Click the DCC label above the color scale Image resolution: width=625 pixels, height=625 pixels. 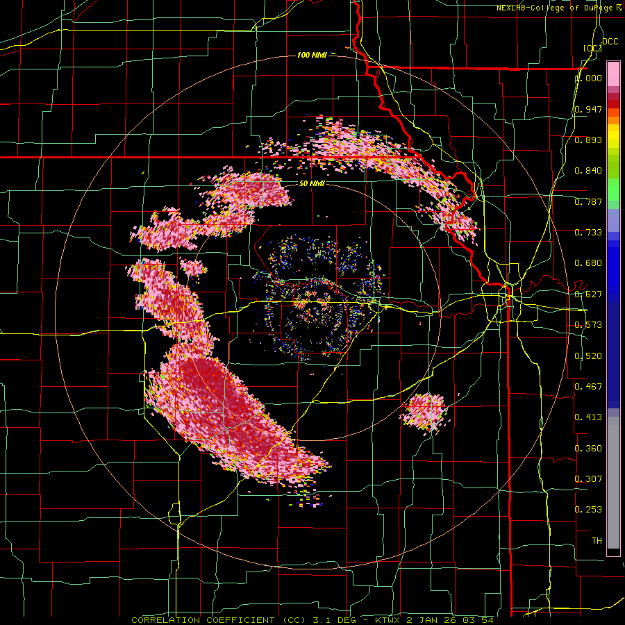coord(610,42)
